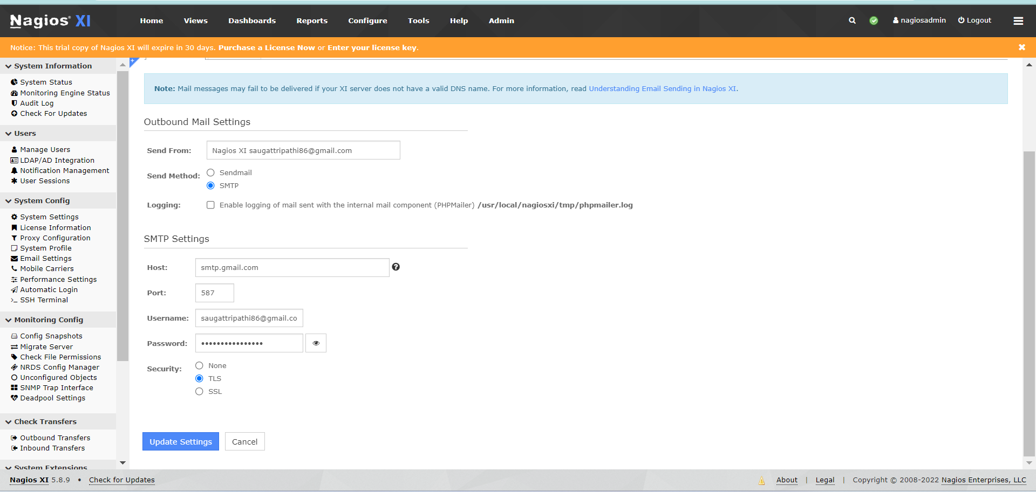Select SSL security option

coord(199,391)
